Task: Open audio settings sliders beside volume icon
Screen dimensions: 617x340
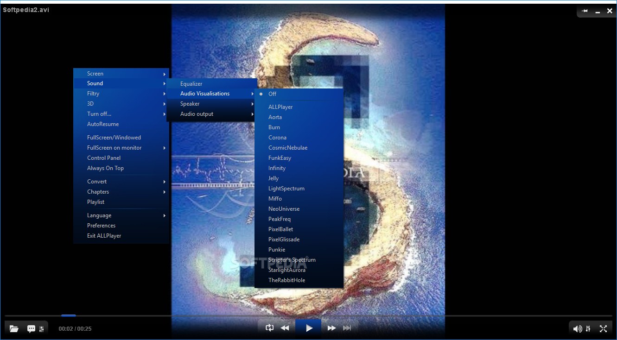Action: (588, 329)
